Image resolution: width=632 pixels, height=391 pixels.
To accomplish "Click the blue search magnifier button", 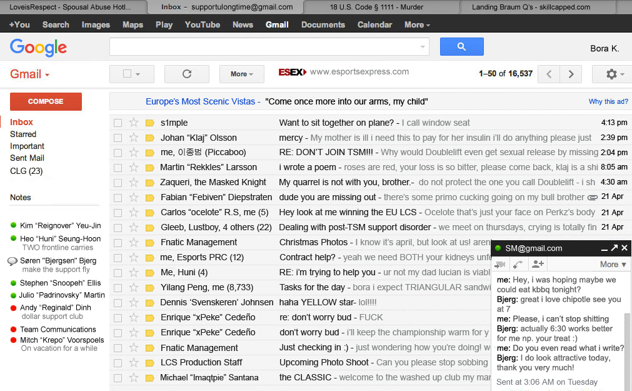I will [x=461, y=47].
